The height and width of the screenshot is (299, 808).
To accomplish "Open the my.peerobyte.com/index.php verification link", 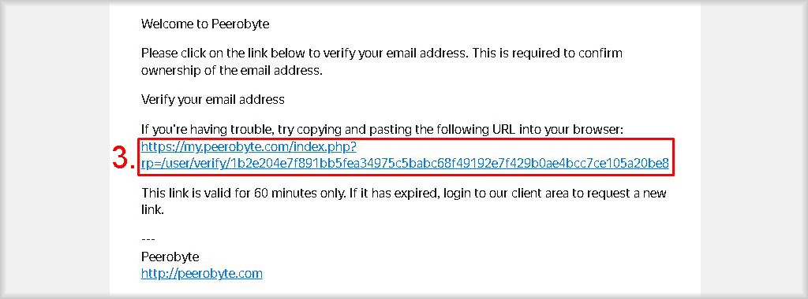I will click(x=249, y=147).
